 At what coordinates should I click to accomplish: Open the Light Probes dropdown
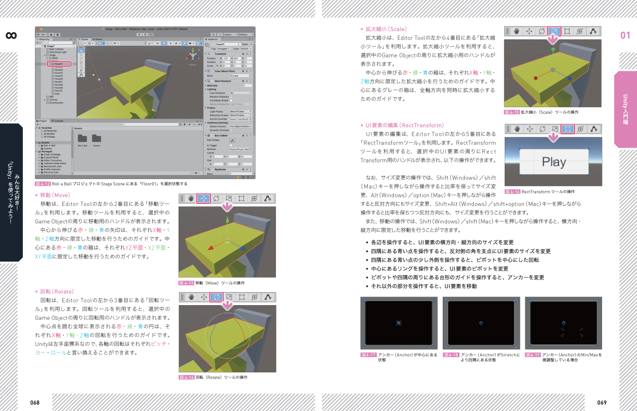click(241, 111)
